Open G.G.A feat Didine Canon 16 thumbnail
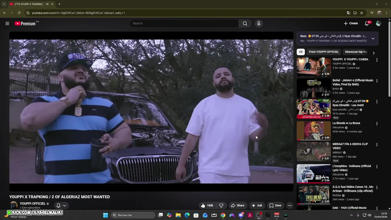This screenshot has height=220, width=391. point(314,194)
